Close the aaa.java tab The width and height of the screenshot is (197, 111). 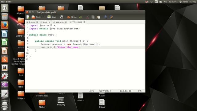click(x=66, y=22)
